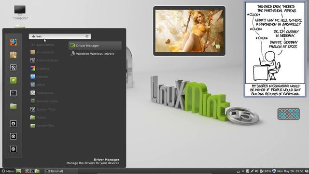The height and width of the screenshot is (174, 309).
Task: Click the Quit icon at sidebar bottom
Action: [13, 149]
